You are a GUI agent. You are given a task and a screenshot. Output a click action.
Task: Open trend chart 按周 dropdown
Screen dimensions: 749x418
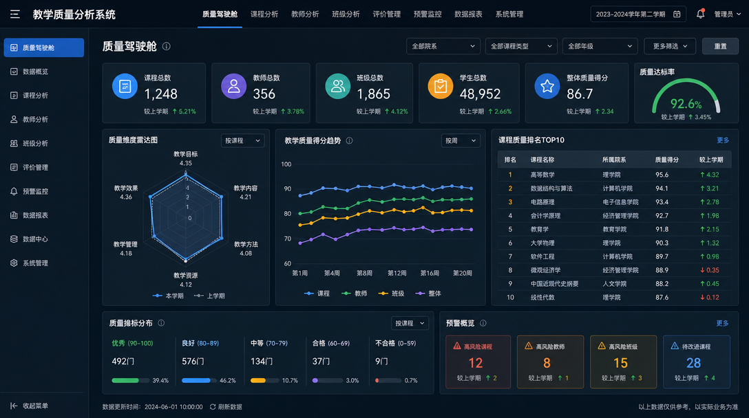461,141
